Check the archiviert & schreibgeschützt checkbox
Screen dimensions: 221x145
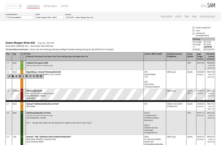(x=193, y=34)
